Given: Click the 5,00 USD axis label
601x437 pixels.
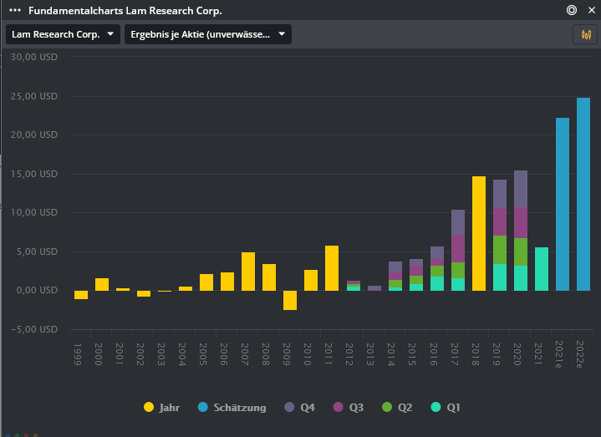Looking at the screenshot, I should click(37, 252).
